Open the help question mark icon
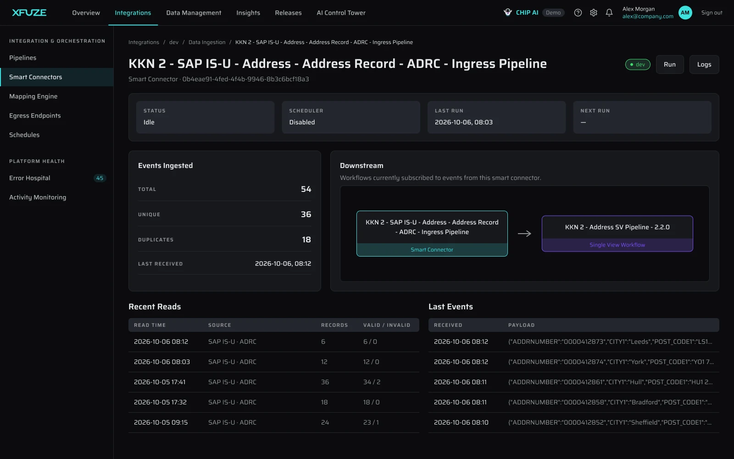 click(x=578, y=12)
